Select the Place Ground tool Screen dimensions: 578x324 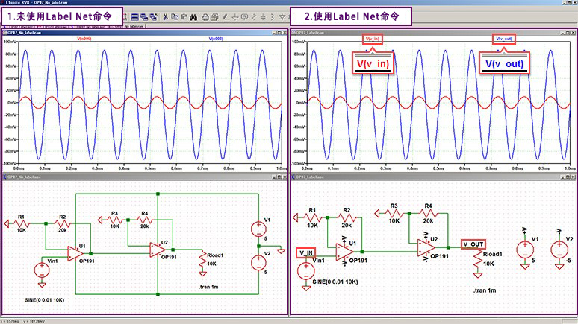click(x=234, y=16)
